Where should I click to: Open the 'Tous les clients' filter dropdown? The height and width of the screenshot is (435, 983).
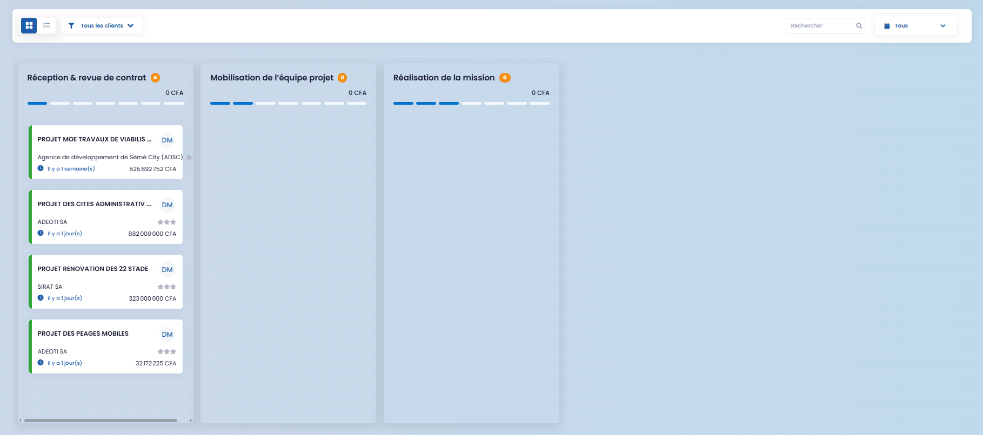coord(102,25)
